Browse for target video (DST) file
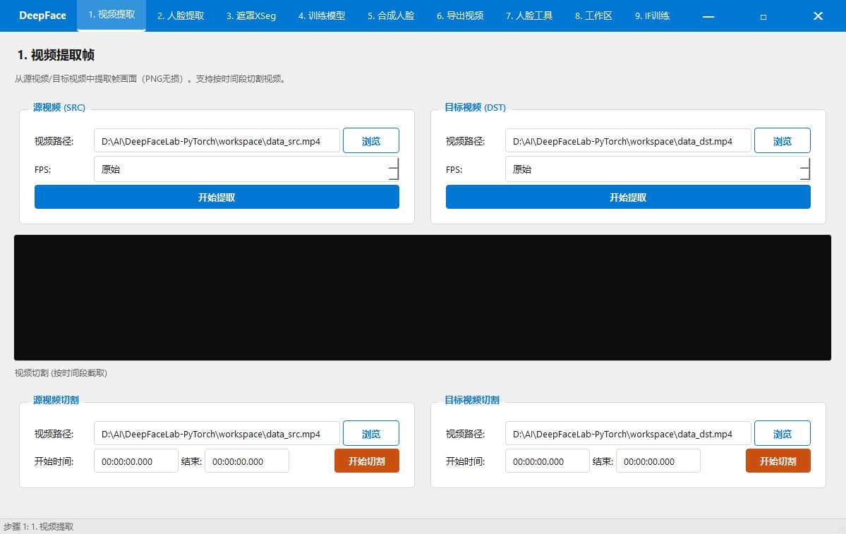The width and height of the screenshot is (846, 534). click(x=782, y=141)
